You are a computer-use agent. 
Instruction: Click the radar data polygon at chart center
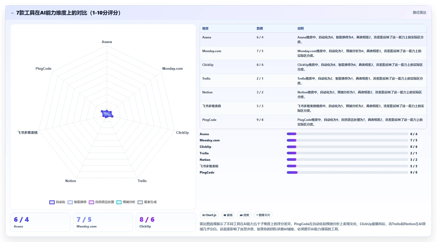tap(107, 114)
